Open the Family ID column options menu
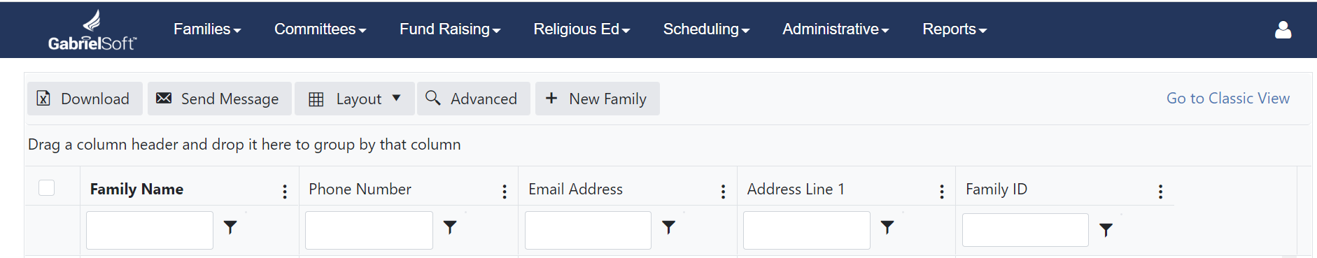 [1160, 191]
